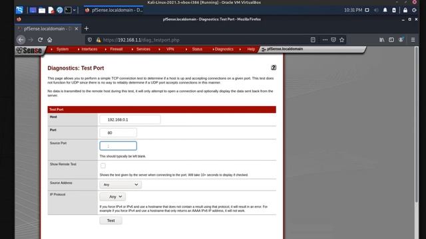Viewport: 426px width, 239px height.
Task: Click the Test Port section header
Action: pos(162,110)
